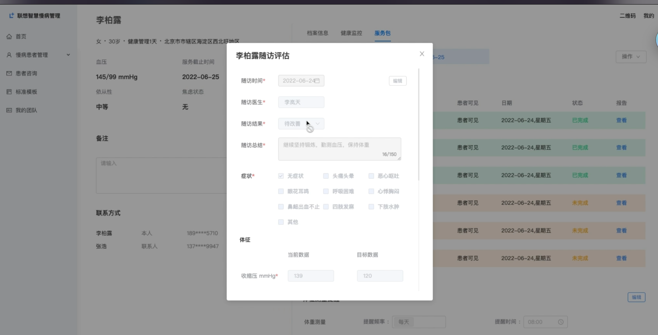Click 查看 in the second 未完成 row

coord(621,231)
